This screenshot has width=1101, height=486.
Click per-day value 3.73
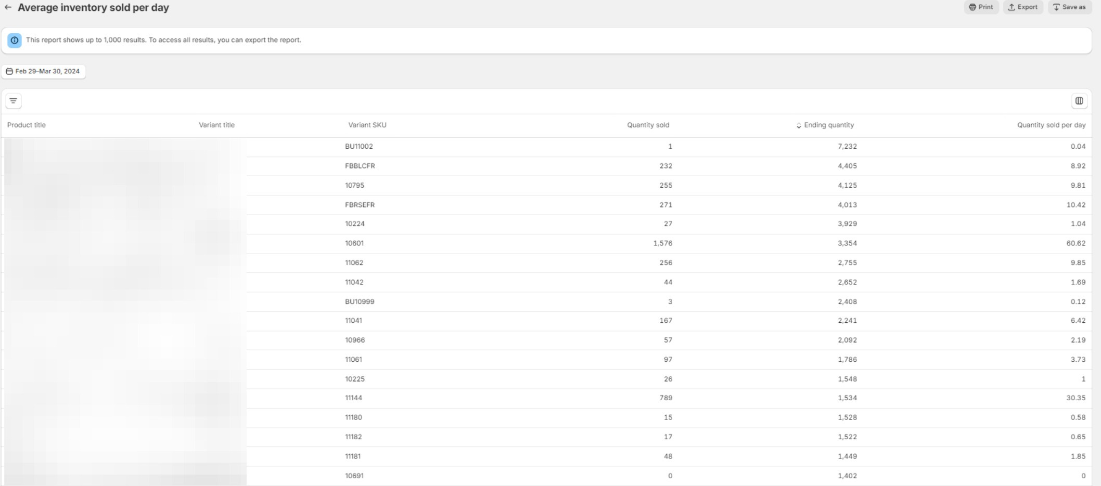(x=1078, y=360)
